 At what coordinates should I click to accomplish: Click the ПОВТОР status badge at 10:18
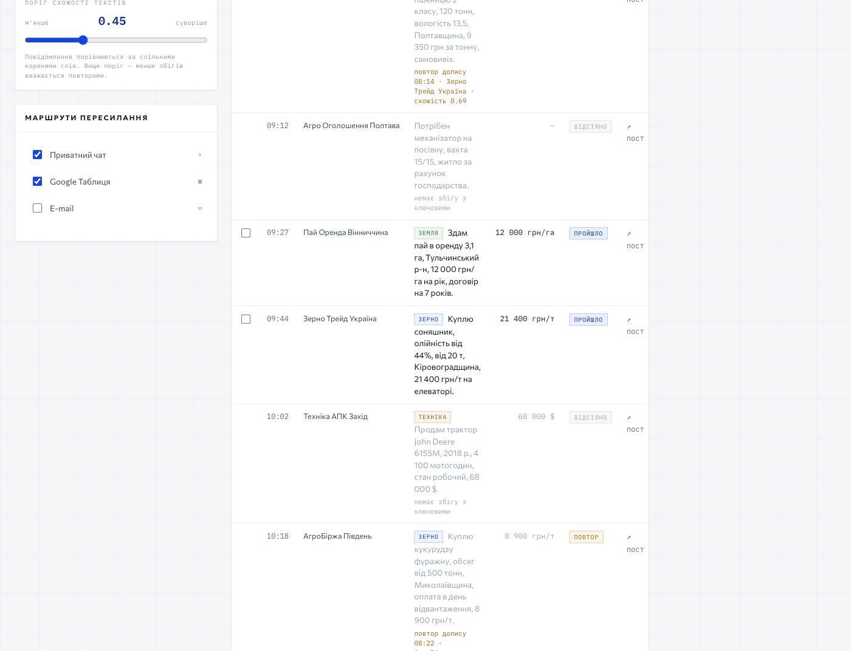[x=586, y=537]
